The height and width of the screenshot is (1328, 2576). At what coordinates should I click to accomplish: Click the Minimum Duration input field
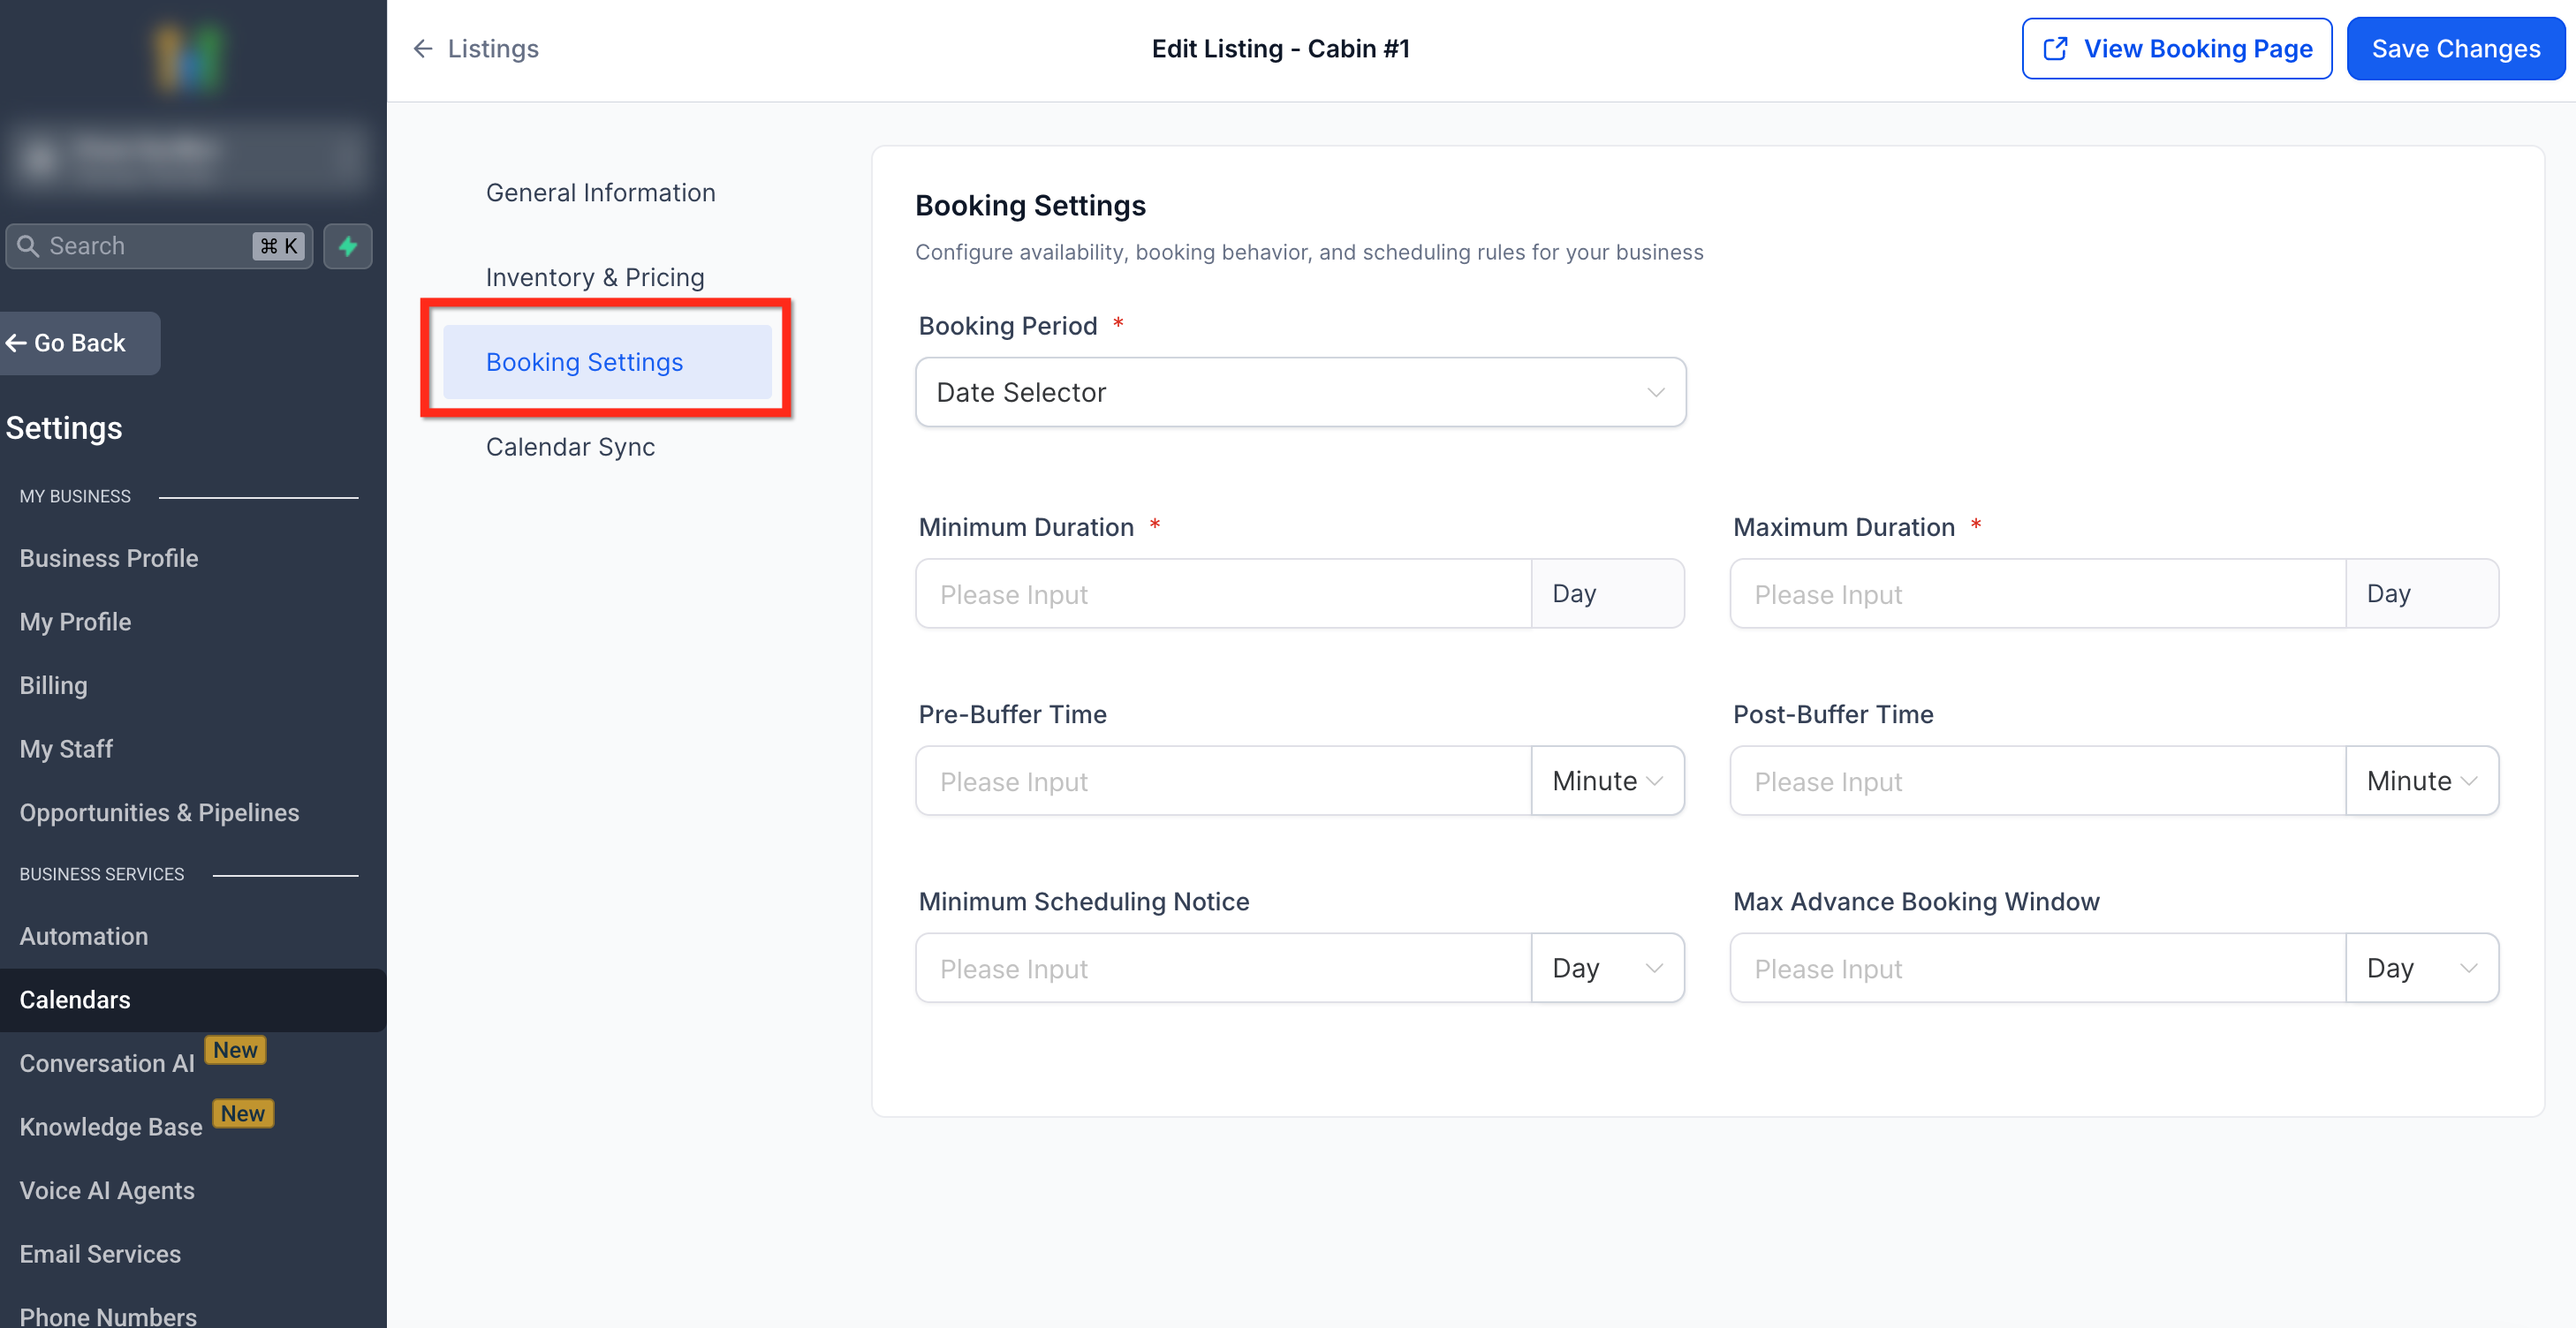coord(1223,594)
